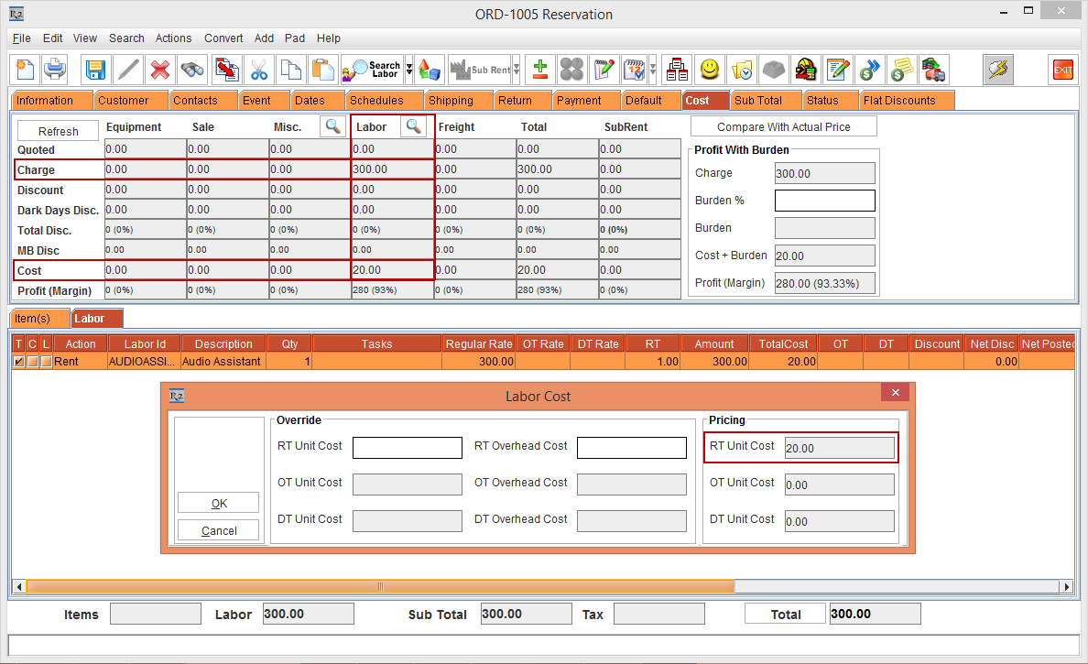Toggle the C checkbox on Rent row
1088x664 pixels.
pyautogui.click(x=32, y=362)
